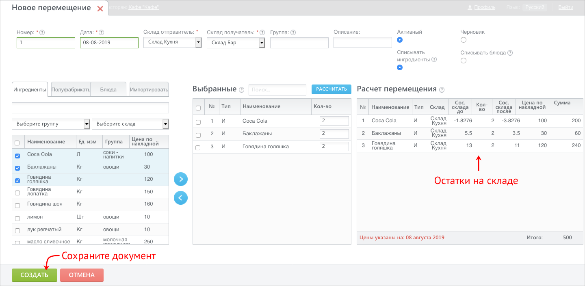Select the Активный radio button
The width and height of the screenshot is (585, 286).
[x=400, y=40]
